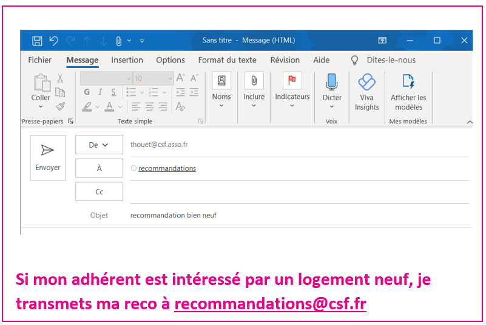486x325 pixels.
Task: Click the Cut scissors icon
Action: (60, 78)
